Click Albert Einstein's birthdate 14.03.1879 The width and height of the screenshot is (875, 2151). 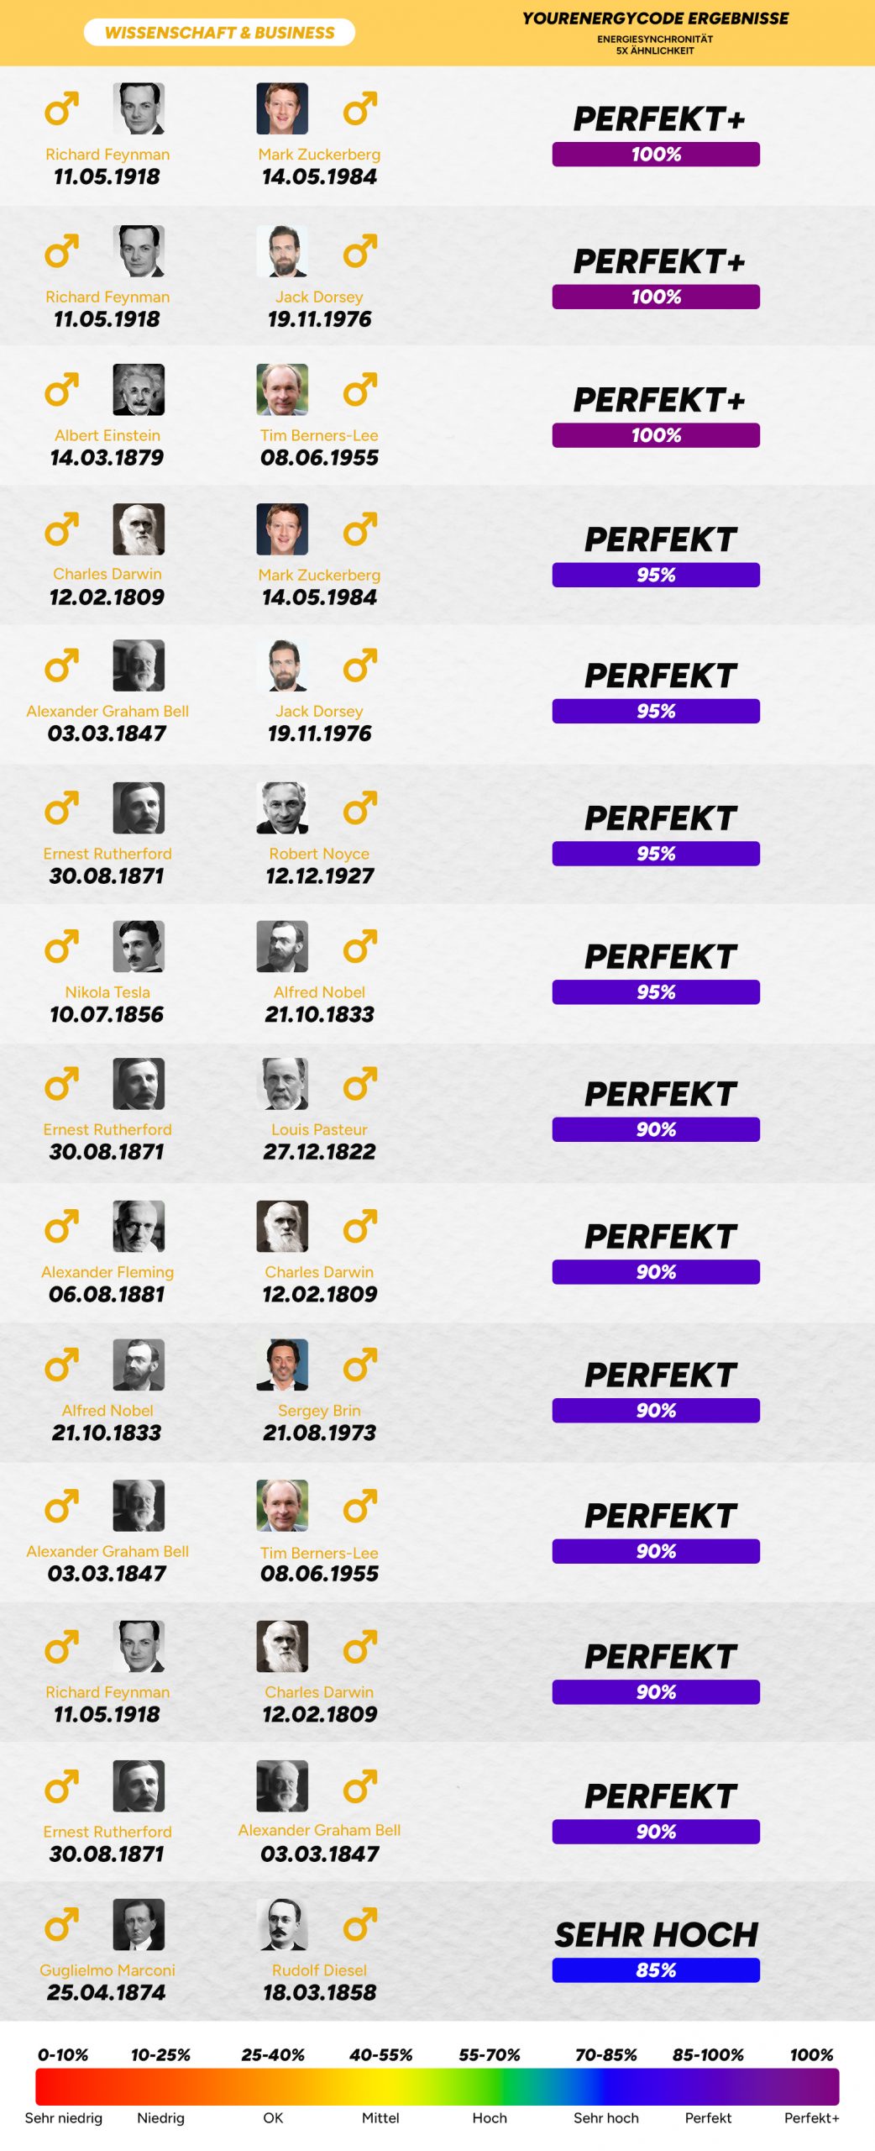[107, 458]
